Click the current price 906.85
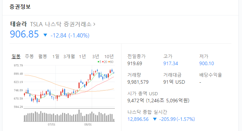The image size is (242, 131). coord(24,34)
